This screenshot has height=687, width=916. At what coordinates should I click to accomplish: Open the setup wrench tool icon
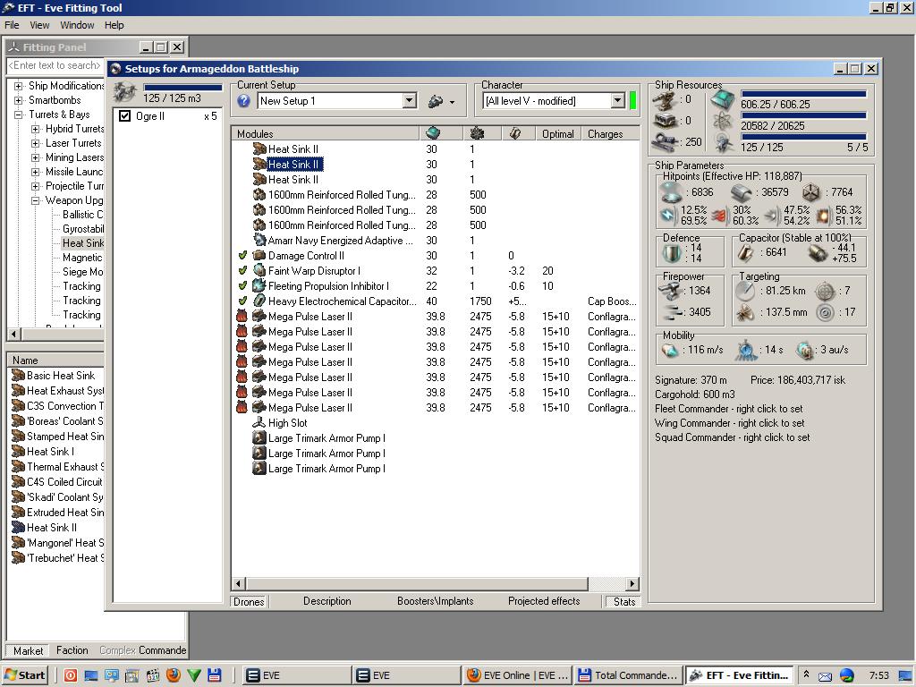(x=436, y=101)
